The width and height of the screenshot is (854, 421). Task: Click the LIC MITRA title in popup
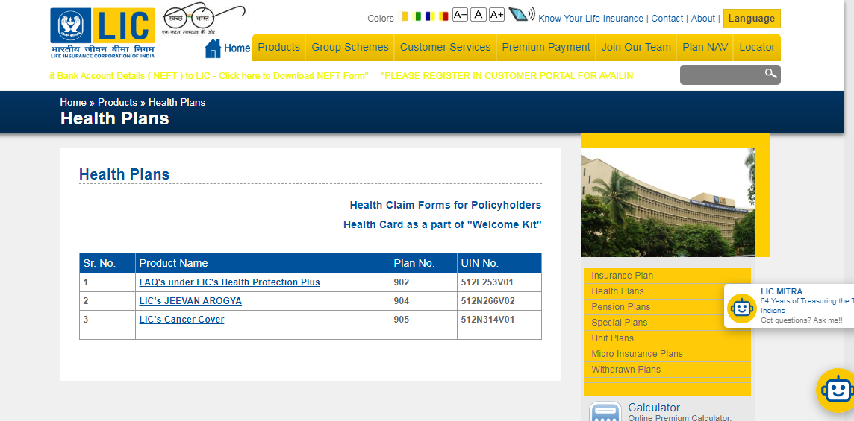782,291
